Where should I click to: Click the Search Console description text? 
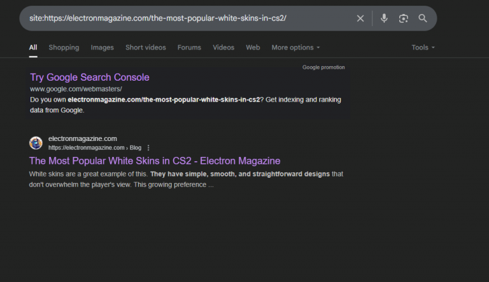(x=185, y=105)
